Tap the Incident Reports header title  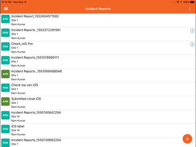(98, 9)
